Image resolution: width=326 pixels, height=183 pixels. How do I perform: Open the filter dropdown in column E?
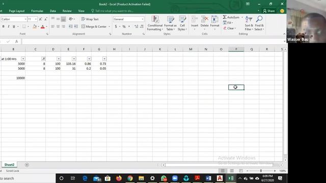pos(74,59)
